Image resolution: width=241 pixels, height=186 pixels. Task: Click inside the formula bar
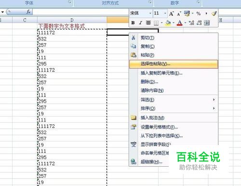click(x=80, y=12)
